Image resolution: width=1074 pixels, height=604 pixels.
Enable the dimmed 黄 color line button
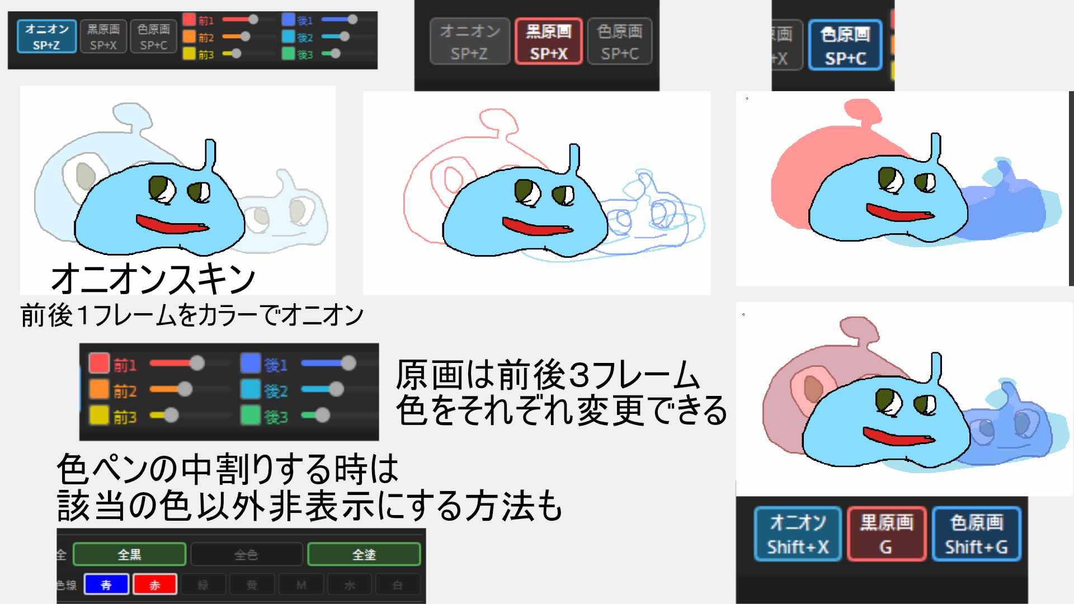[x=252, y=584]
